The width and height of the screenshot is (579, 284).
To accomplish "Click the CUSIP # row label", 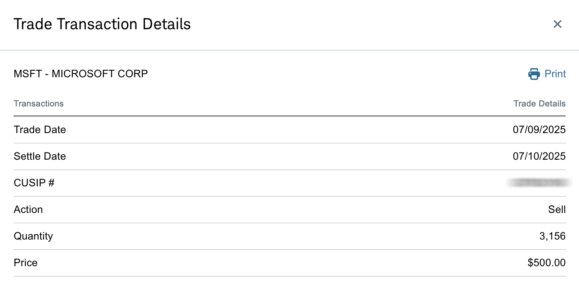I will coord(34,183).
